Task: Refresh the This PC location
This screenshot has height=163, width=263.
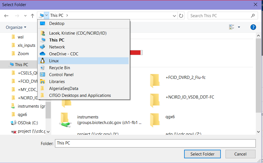Action: (x=181, y=16)
